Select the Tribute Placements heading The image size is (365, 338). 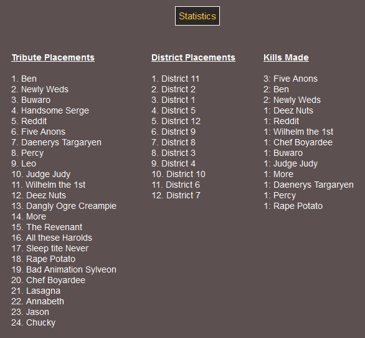pos(53,57)
